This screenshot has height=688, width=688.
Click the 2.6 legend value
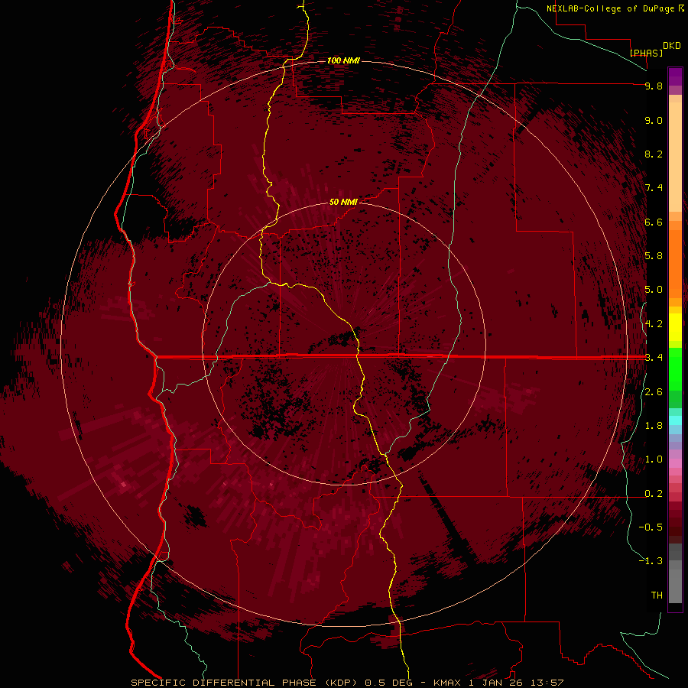pyautogui.click(x=654, y=392)
